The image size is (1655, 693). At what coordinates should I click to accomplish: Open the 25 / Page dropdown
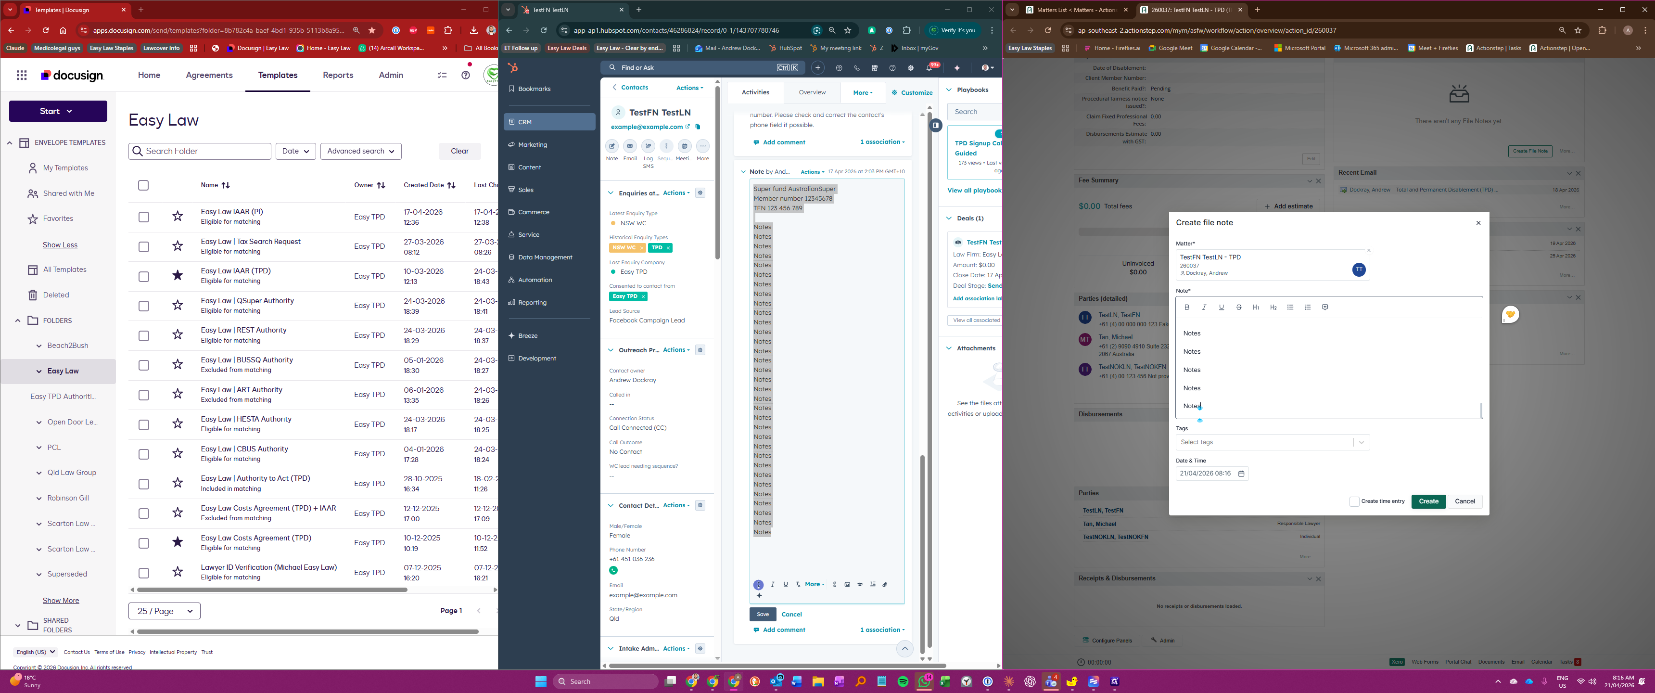165,611
